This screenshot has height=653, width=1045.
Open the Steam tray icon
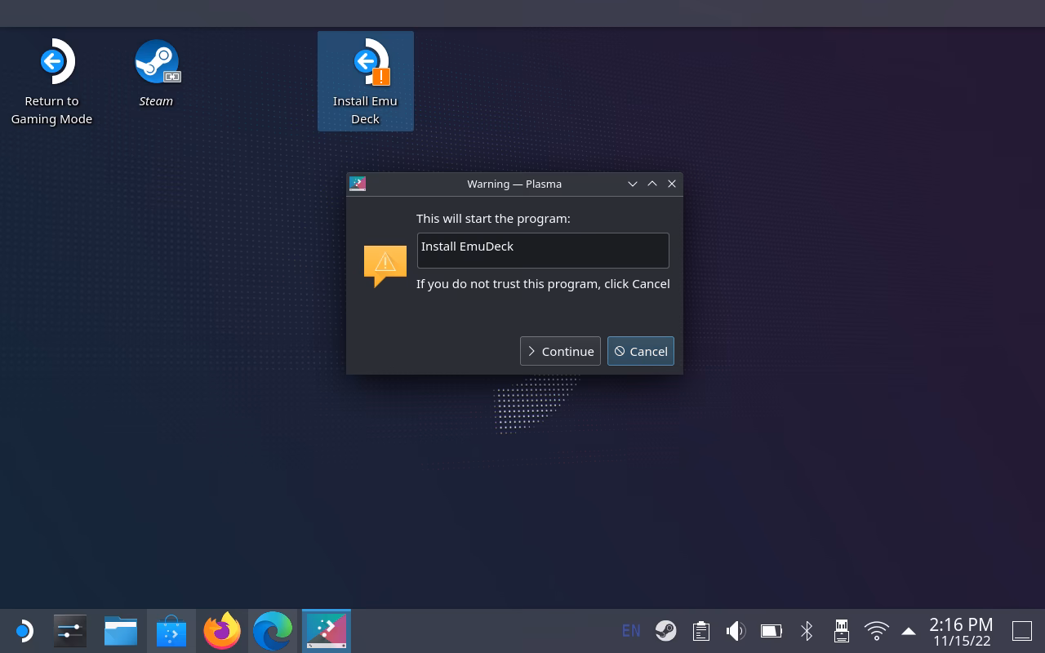click(666, 631)
